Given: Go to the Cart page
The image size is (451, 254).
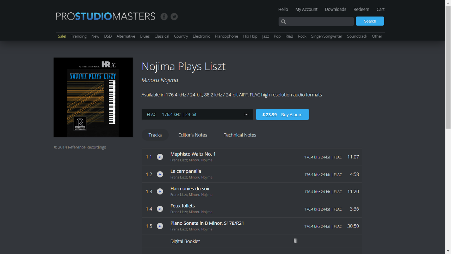Looking at the screenshot, I should (x=381, y=10).
